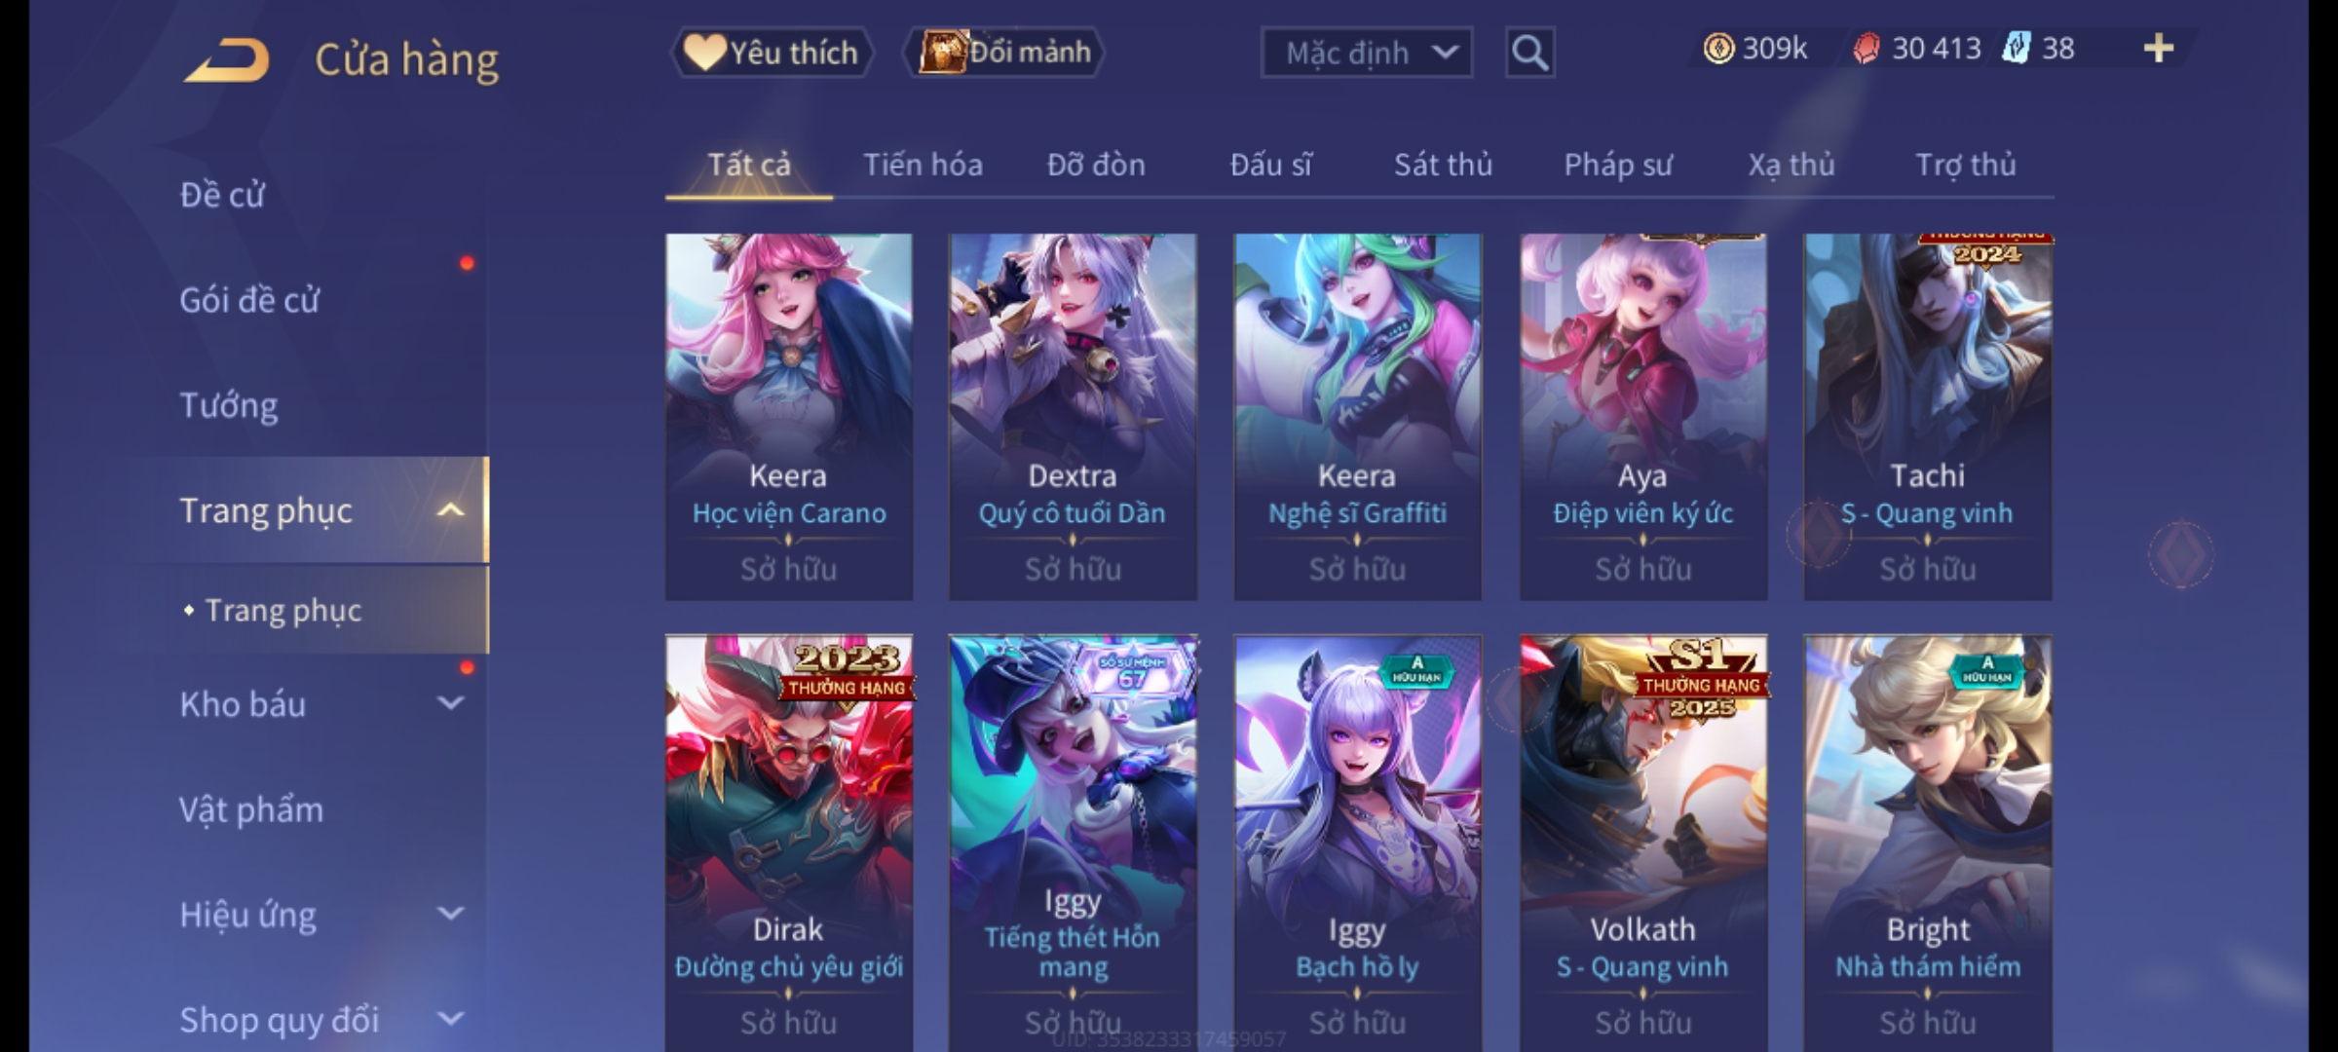Open Gói đề cử in sidebar
Viewport: 2338px width, 1052px height.
[x=249, y=300]
